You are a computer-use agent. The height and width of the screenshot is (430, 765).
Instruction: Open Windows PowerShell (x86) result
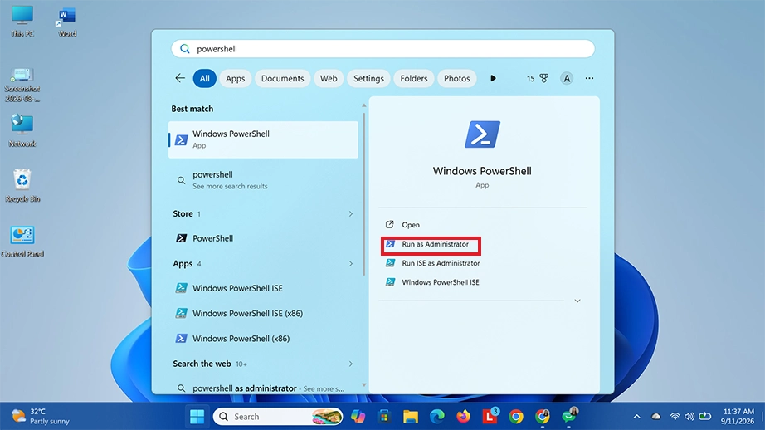point(263,338)
